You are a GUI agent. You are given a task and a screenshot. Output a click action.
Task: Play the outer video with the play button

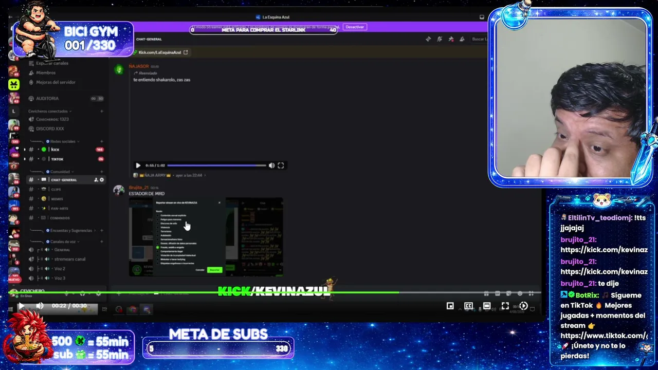[x=22, y=306]
